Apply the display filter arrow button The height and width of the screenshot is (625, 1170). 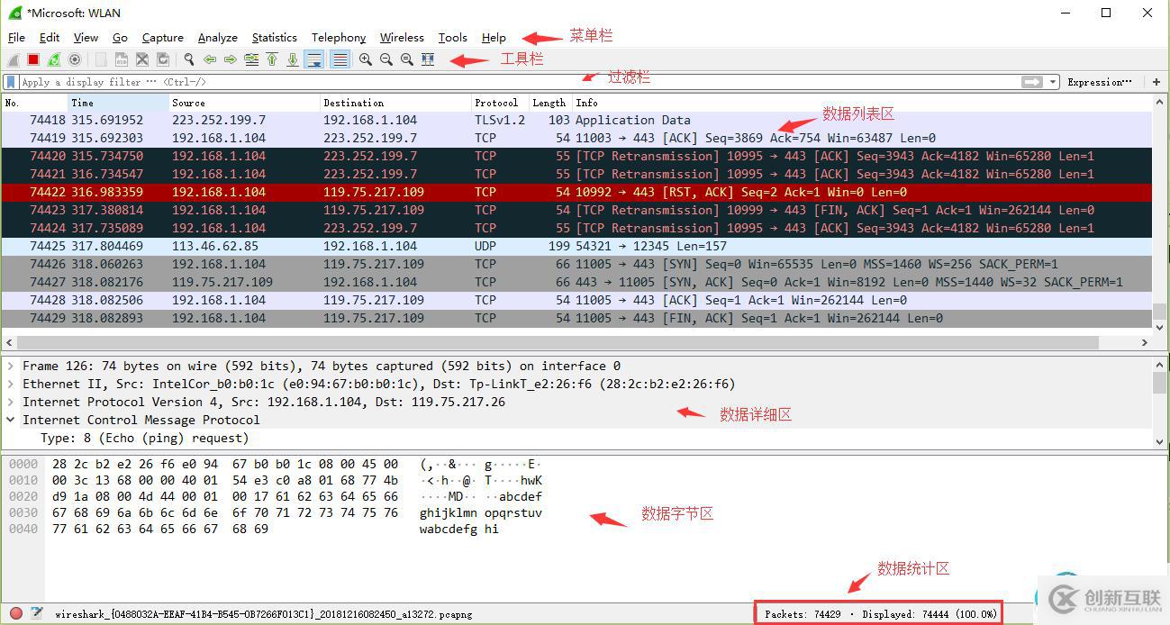[x=1032, y=82]
